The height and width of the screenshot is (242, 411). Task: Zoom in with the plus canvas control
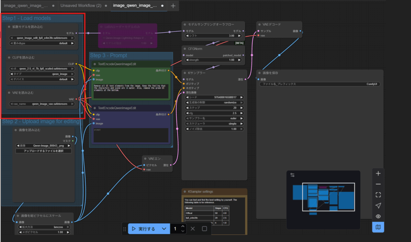pos(378,174)
